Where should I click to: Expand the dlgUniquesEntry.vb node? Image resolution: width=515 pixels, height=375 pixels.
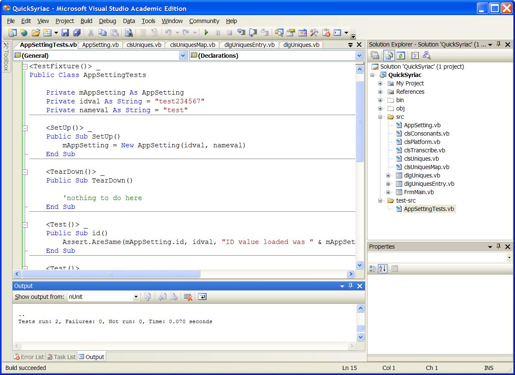pos(388,184)
